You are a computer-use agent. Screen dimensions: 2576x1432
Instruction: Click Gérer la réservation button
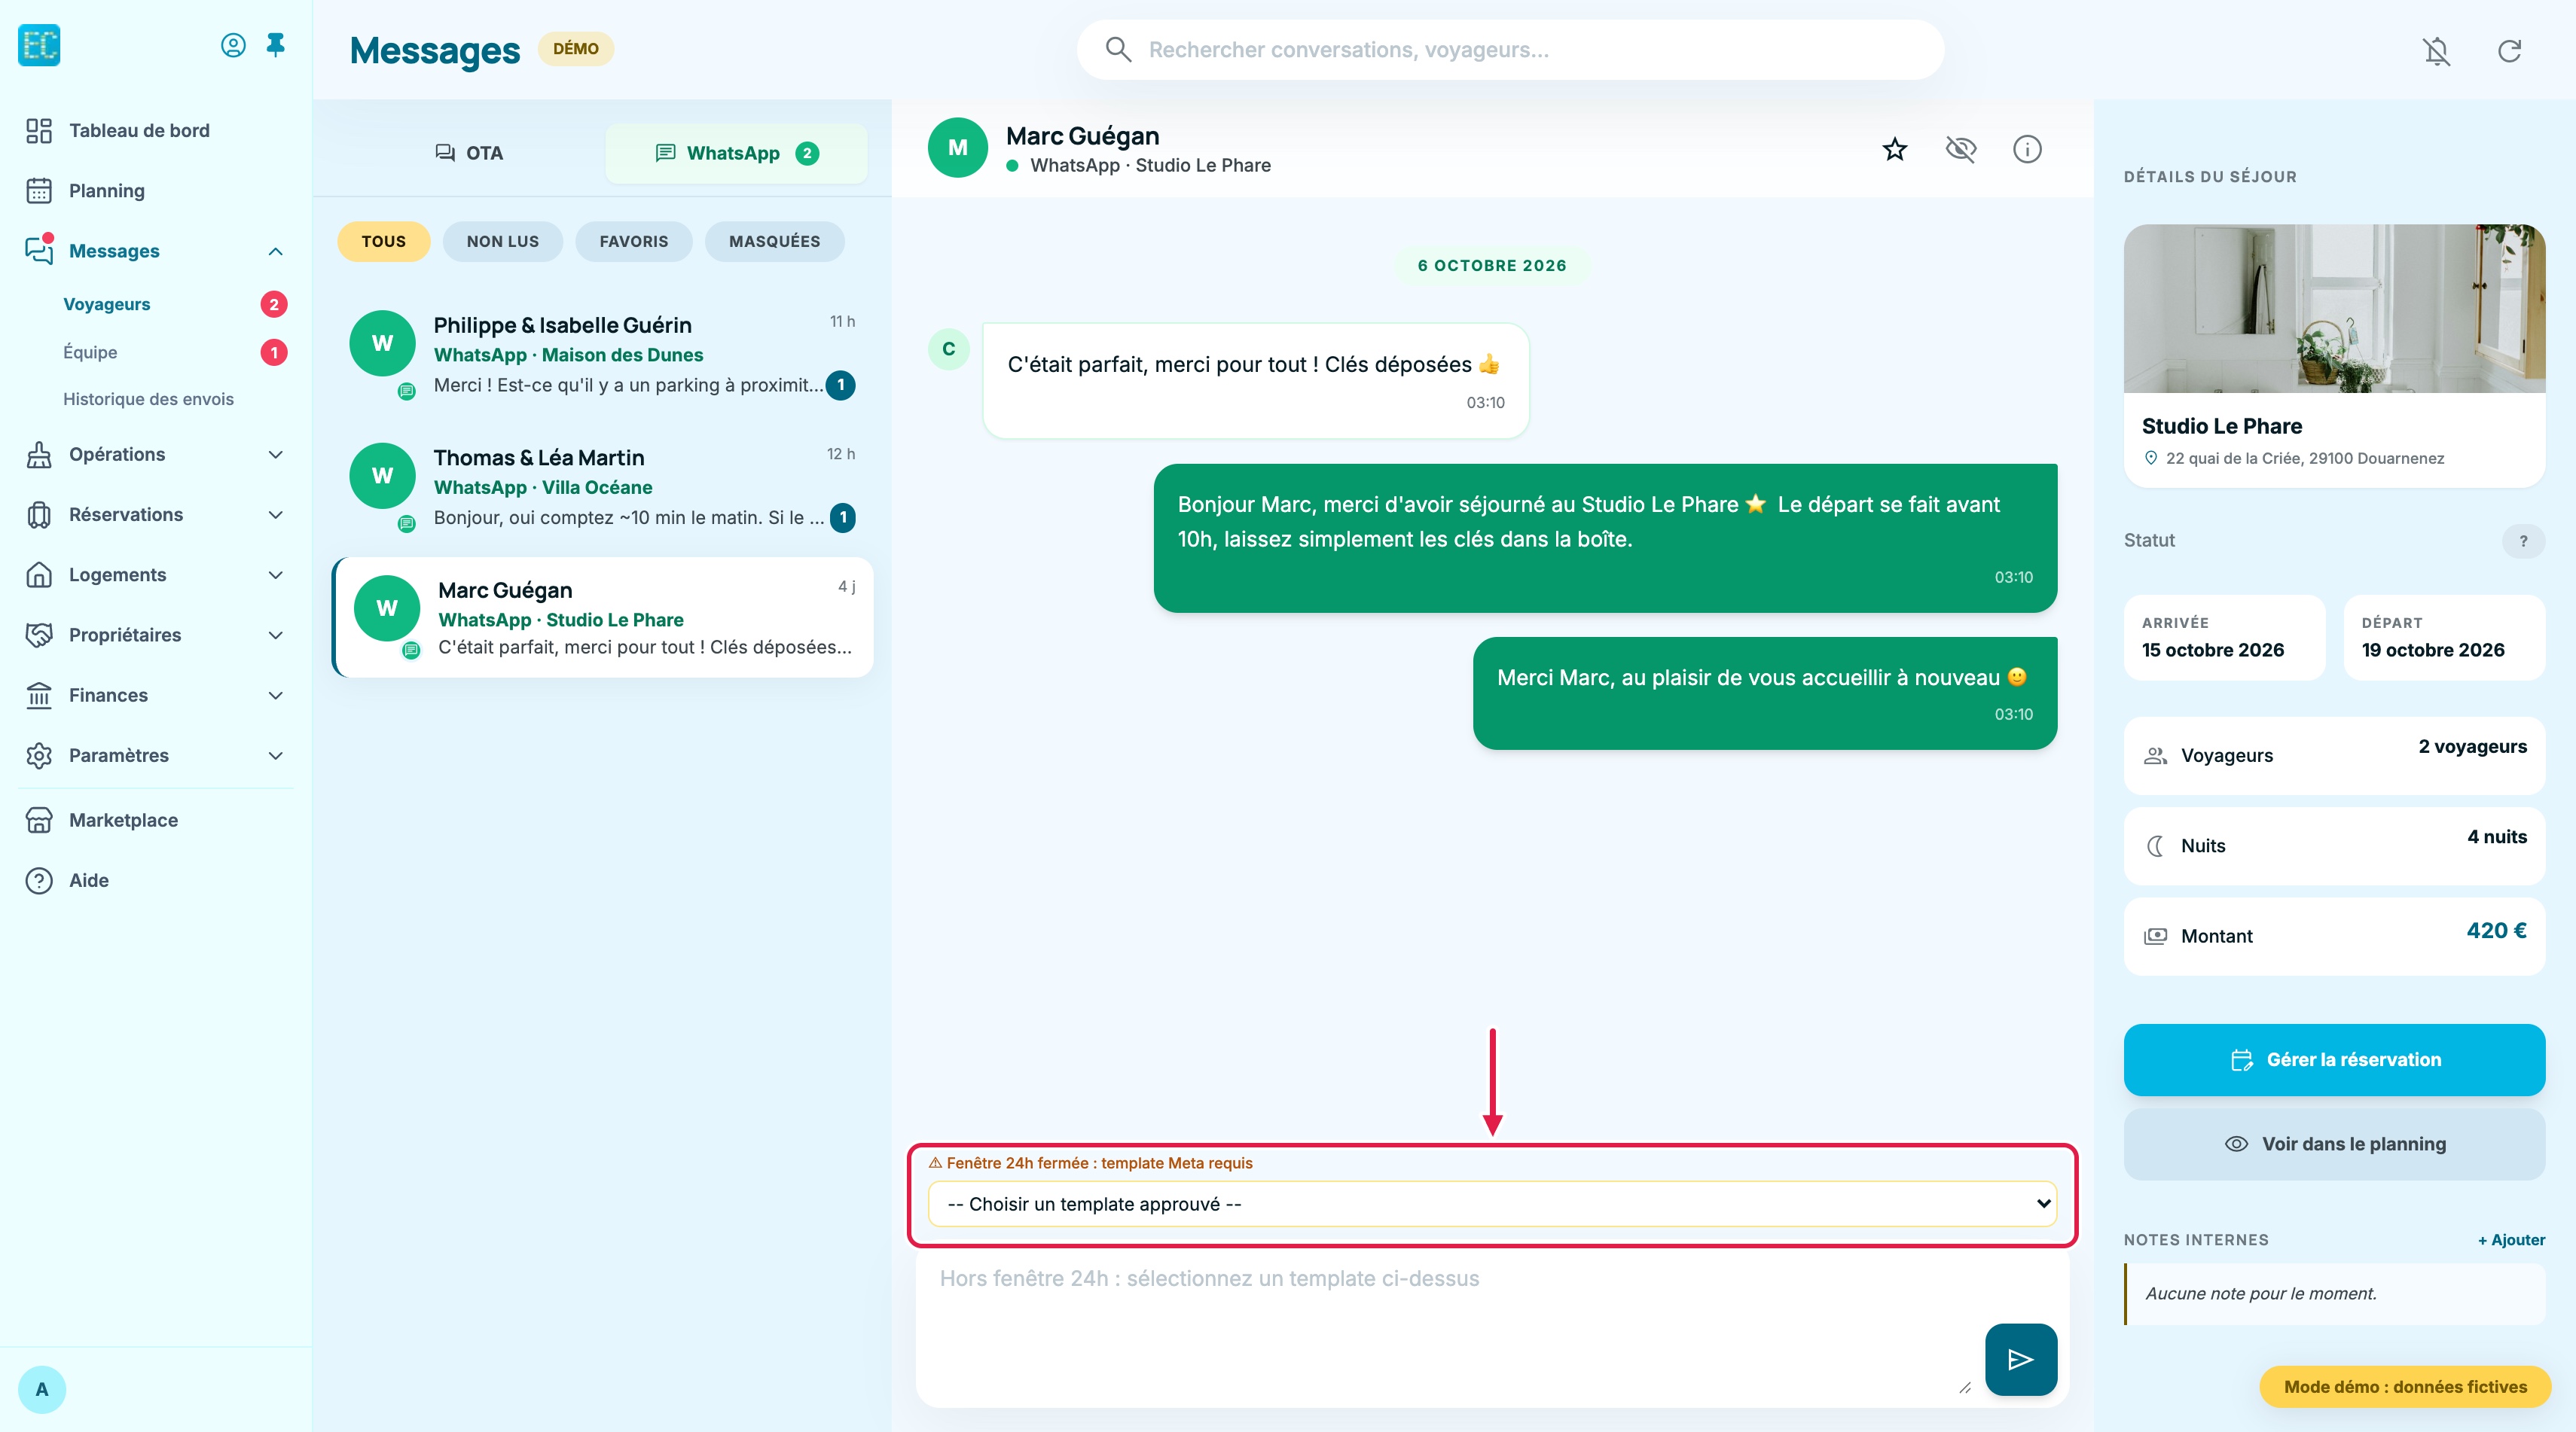tap(2334, 1060)
